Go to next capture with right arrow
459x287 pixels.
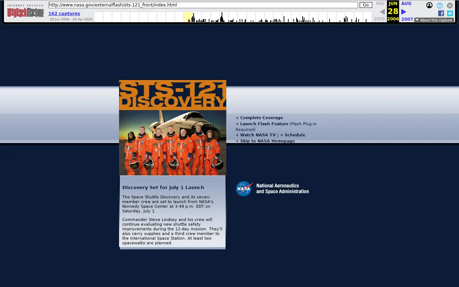[404, 12]
